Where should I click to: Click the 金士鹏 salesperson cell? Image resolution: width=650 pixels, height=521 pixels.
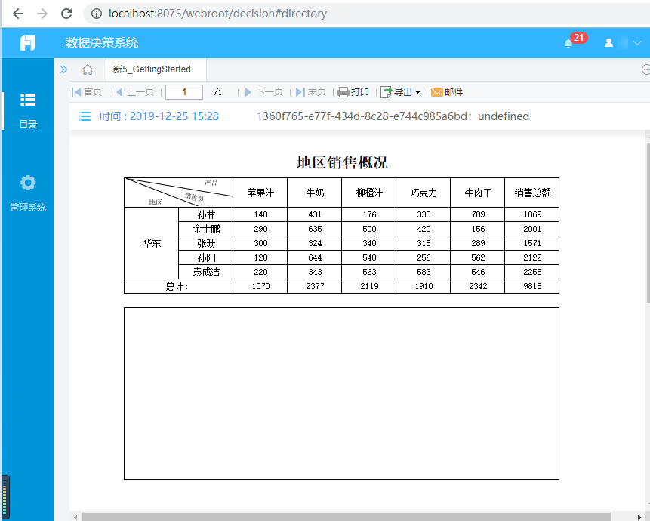click(206, 229)
